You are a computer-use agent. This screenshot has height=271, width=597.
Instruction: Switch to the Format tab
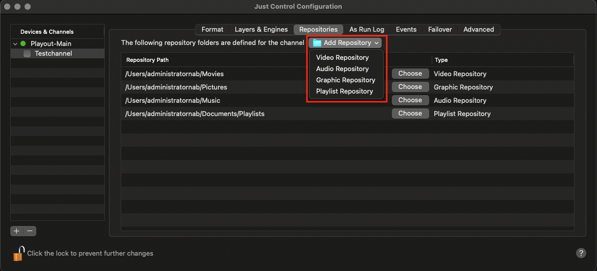tap(212, 29)
